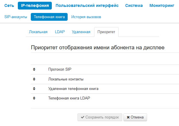
Task: Click sort handle icon for Локальные контакты
Action: [x=34, y=79]
